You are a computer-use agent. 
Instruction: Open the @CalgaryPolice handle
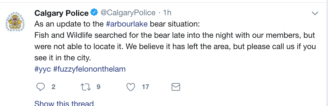pyautogui.click(x=128, y=13)
